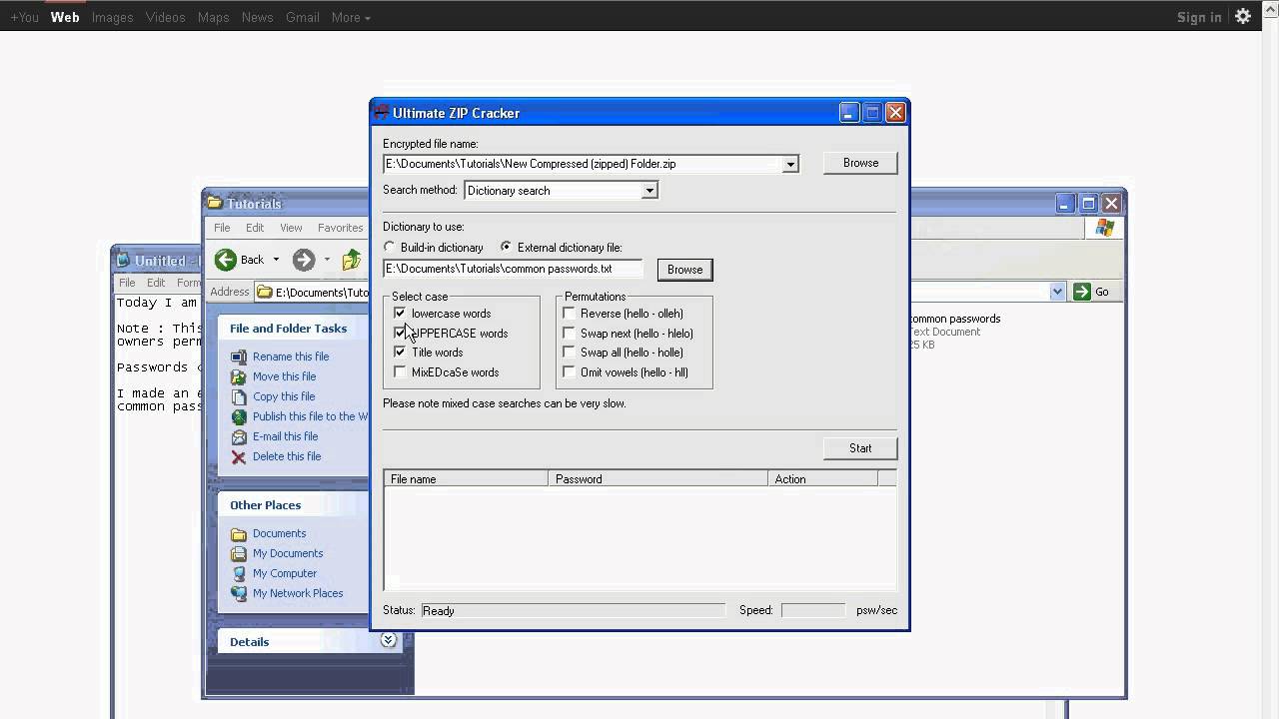Toggle UPPERCASE words checkbox
The height and width of the screenshot is (719, 1279).
(x=400, y=333)
